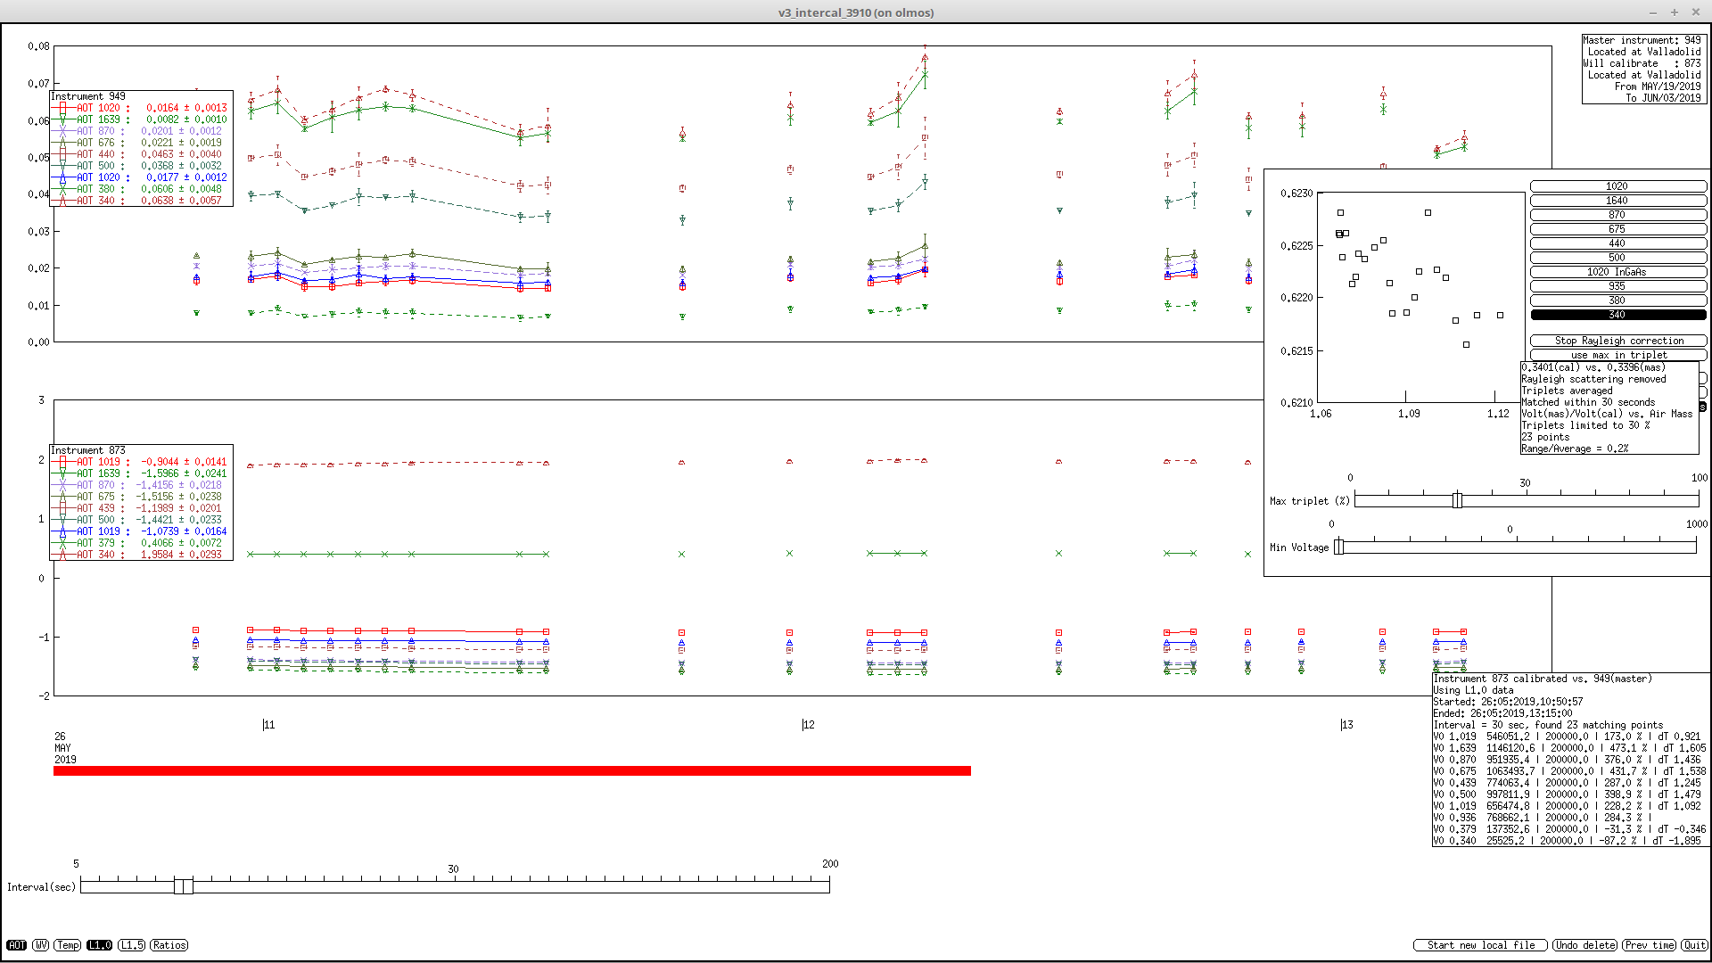1712x963 pixels.
Task: Click the hour 13 time axis marker
Action: point(1346,725)
